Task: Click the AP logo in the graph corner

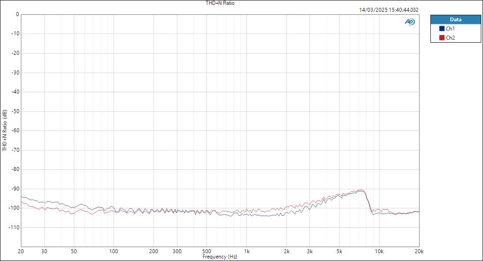Action: point(409,20)
